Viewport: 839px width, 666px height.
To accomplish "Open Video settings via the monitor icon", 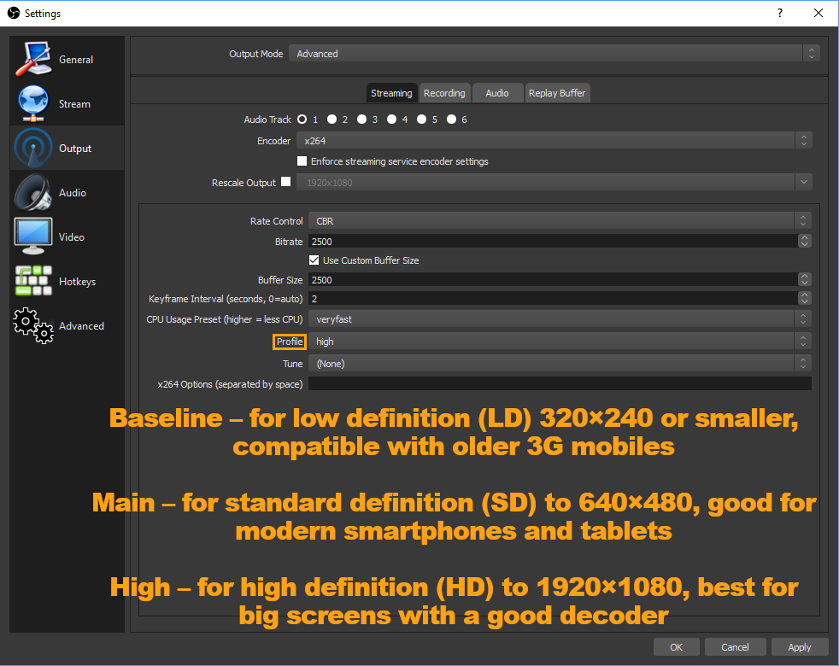I will coord(33,236).
